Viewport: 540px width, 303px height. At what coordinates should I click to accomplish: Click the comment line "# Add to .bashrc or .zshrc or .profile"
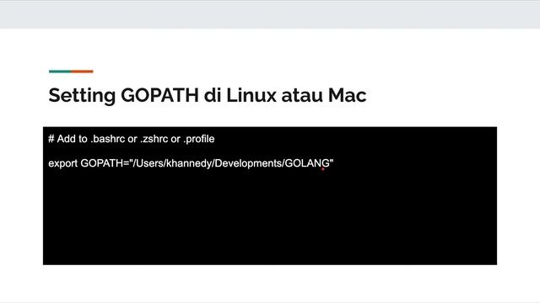coord(132,139)
